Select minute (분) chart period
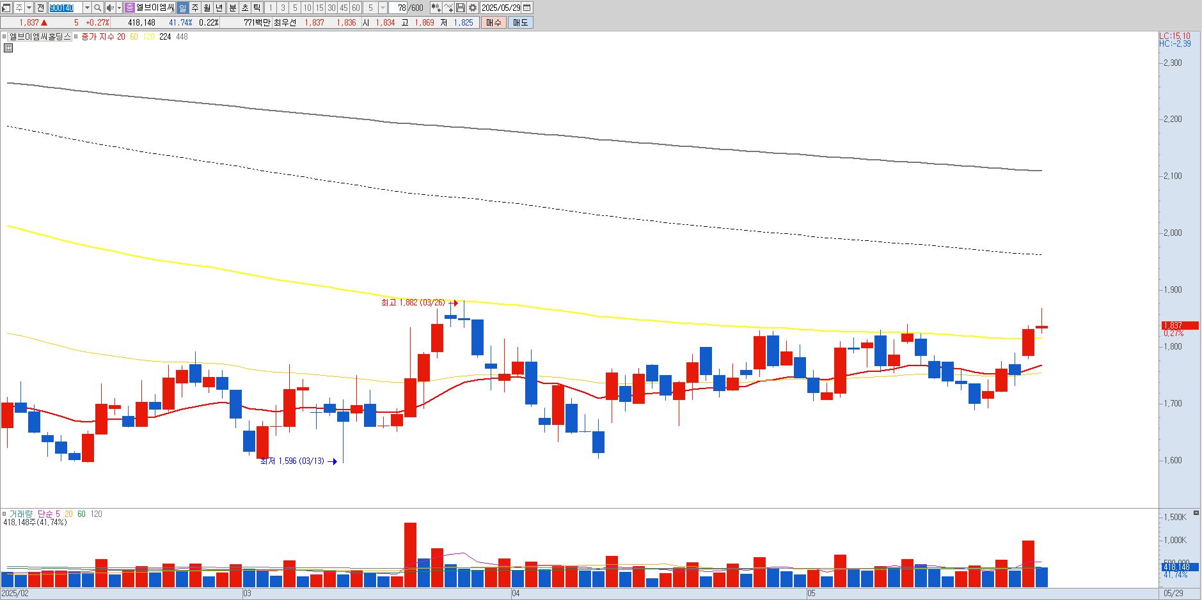 click(233, 8)
